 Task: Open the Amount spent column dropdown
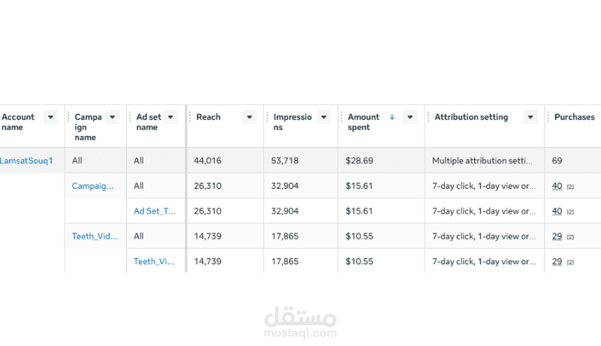(409, 117)
